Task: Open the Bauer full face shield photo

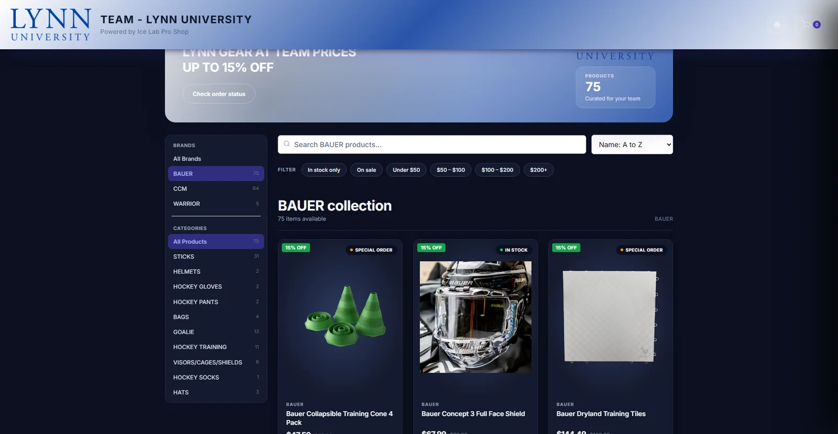Action: [476, 317]
